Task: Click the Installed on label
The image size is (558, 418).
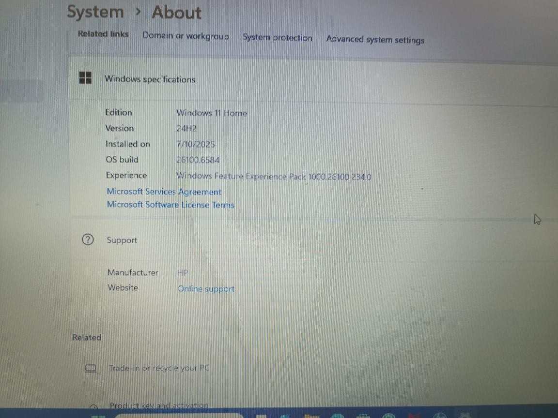Action: 128,144
